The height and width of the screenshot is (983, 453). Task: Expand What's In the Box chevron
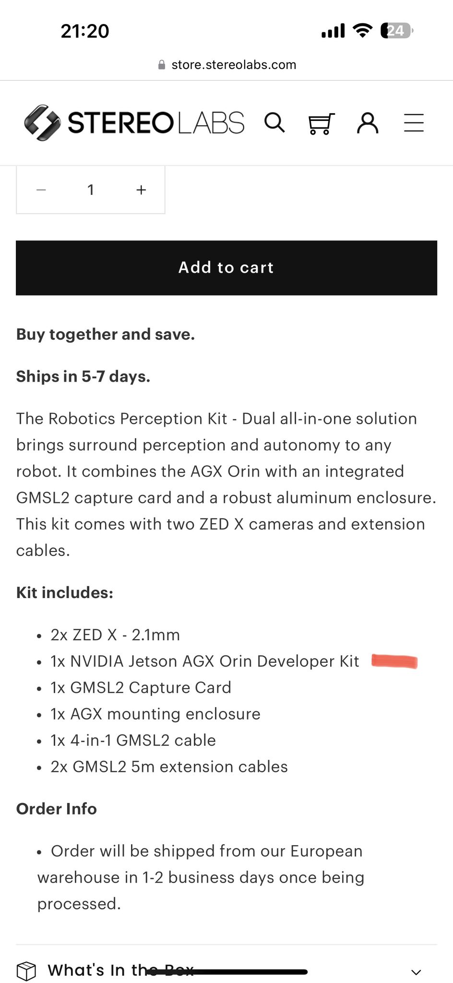416,972
